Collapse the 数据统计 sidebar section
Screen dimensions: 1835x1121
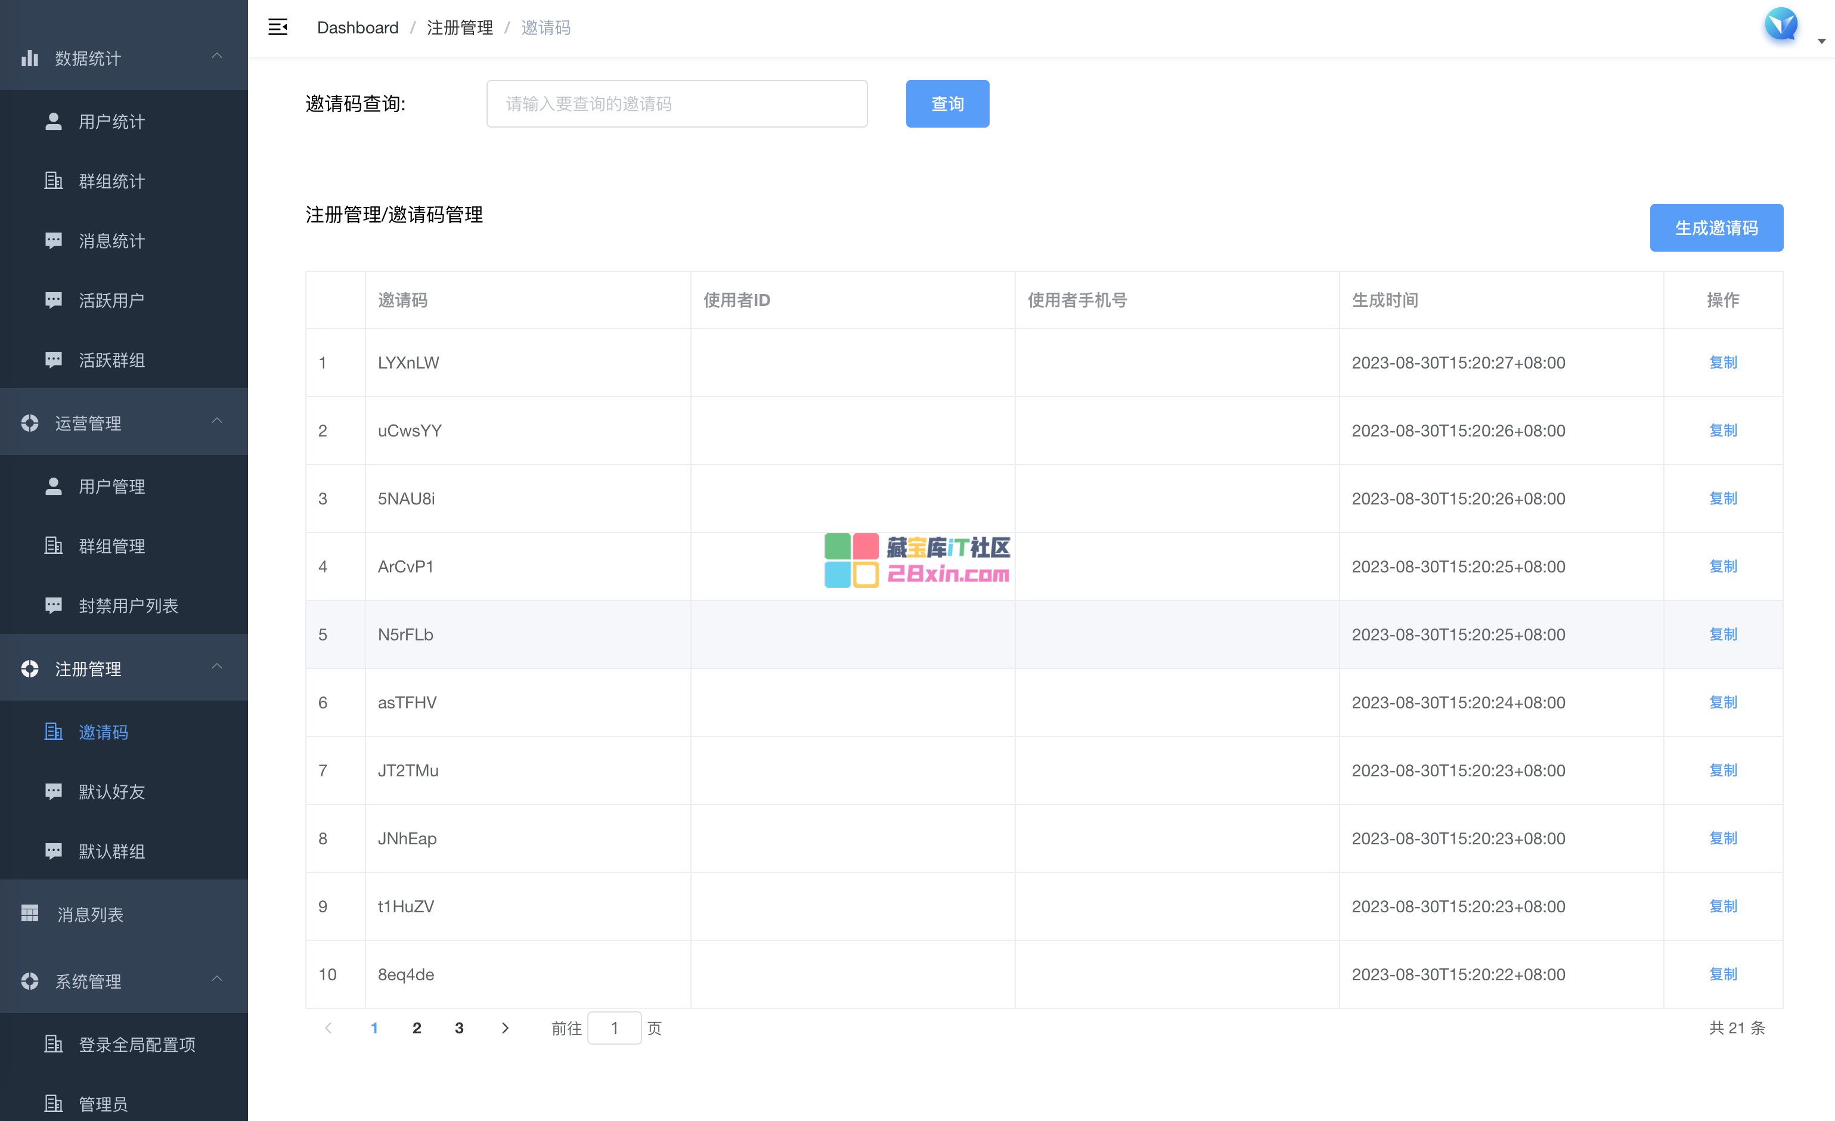[217, 57]
